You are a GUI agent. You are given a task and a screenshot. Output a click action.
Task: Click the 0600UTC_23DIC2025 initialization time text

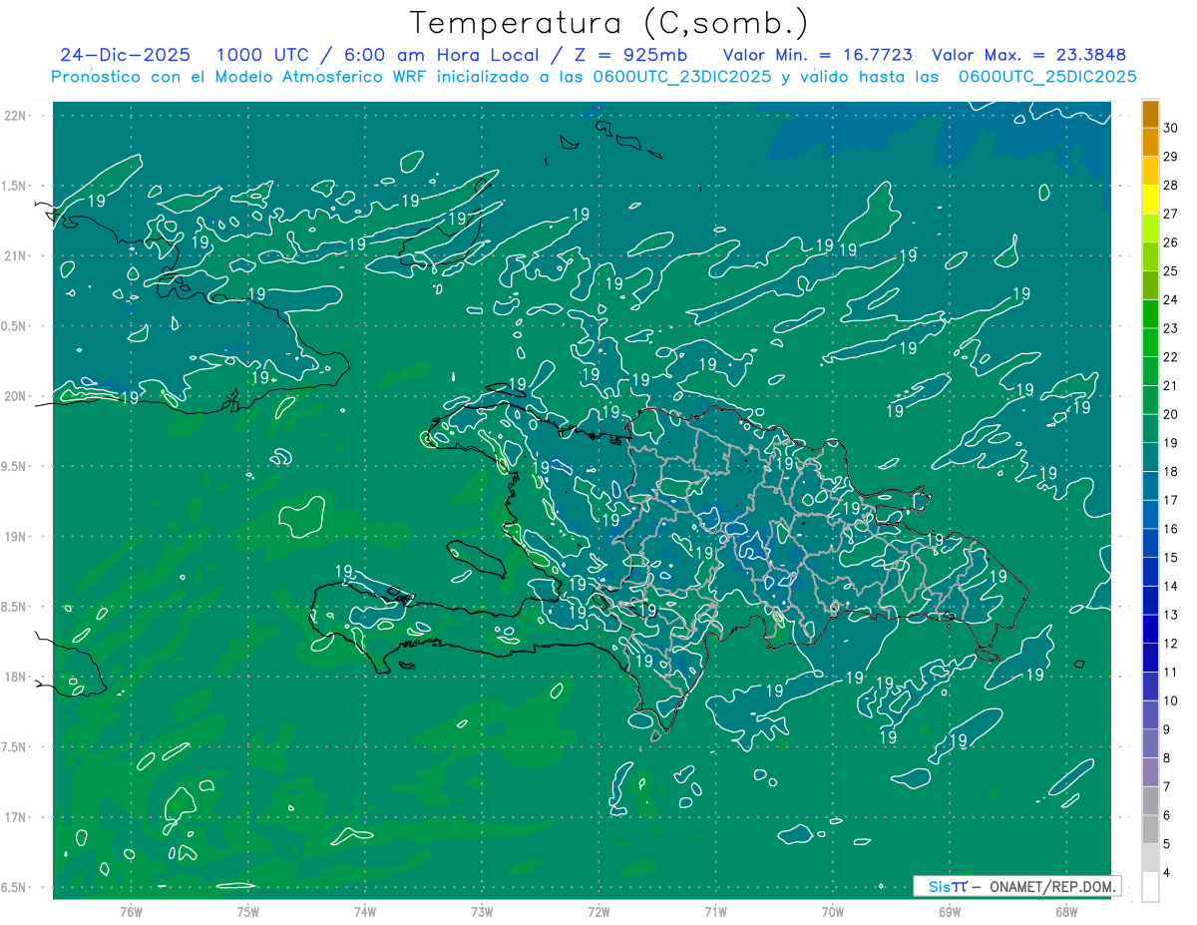[x=681, y=77]
